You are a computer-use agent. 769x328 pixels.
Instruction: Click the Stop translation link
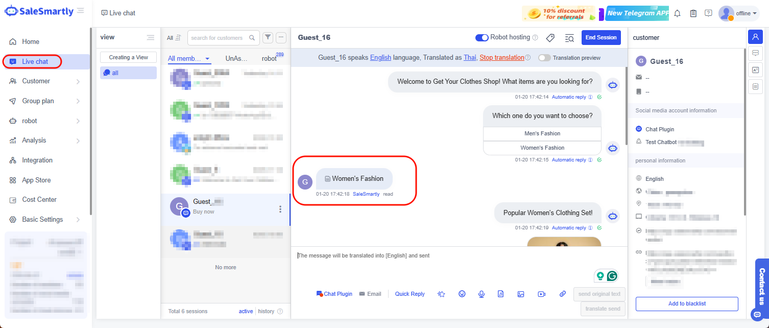pos(501,58)
